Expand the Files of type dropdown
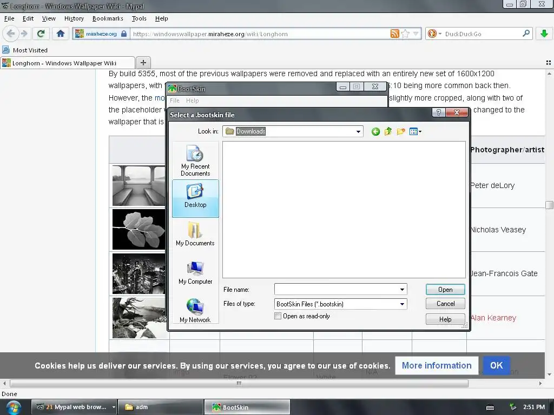The height and width of the screenshot is (415, 554). [402, 304]
